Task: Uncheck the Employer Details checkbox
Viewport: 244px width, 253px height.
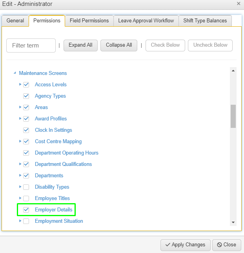Action: click(x=26, y=209)
